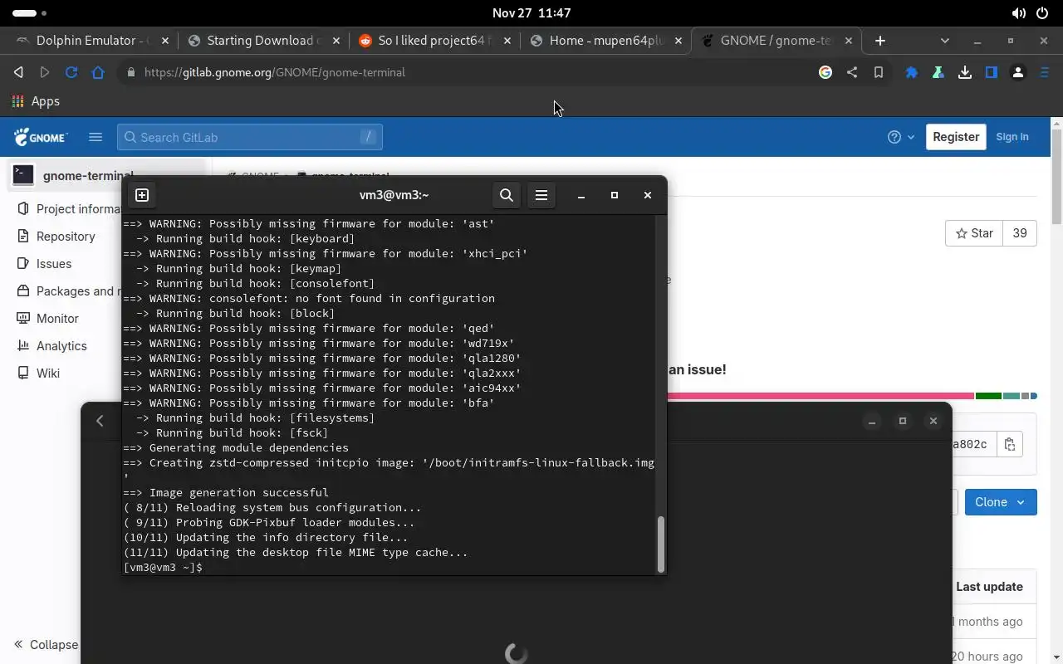Expand browser tab search dropdown

(944, 40)
